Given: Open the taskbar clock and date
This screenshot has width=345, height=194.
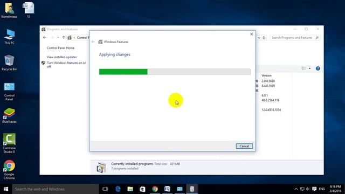Looking at the screenshot, I should 335,189.
